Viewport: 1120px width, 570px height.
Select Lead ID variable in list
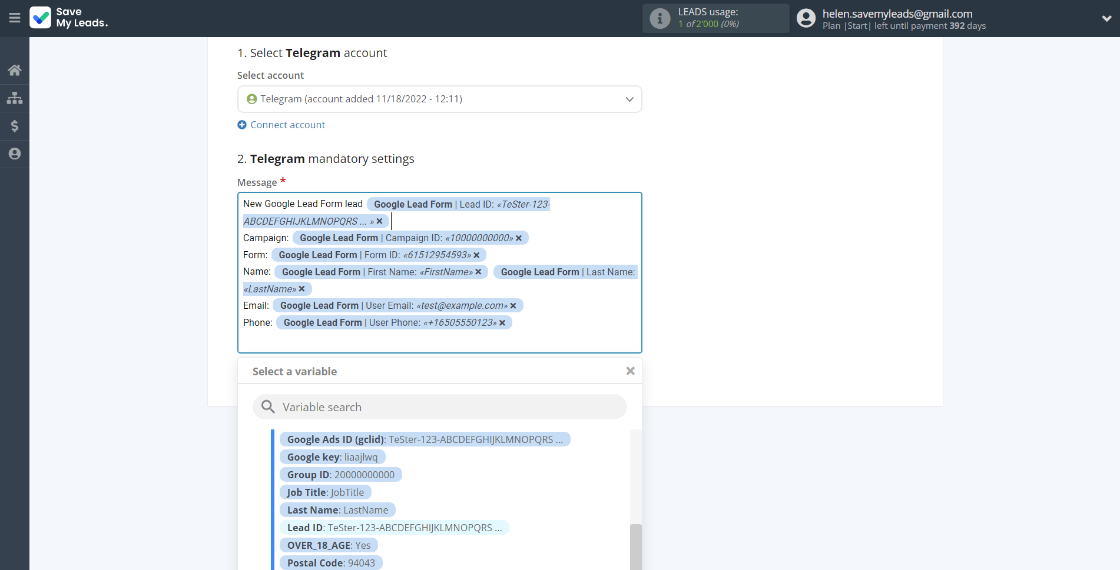pyautogui.click(x=394, y=528)
